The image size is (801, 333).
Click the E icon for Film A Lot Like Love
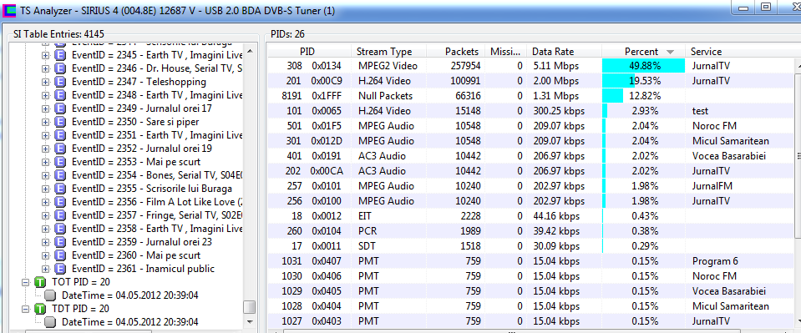pos(61,202)
